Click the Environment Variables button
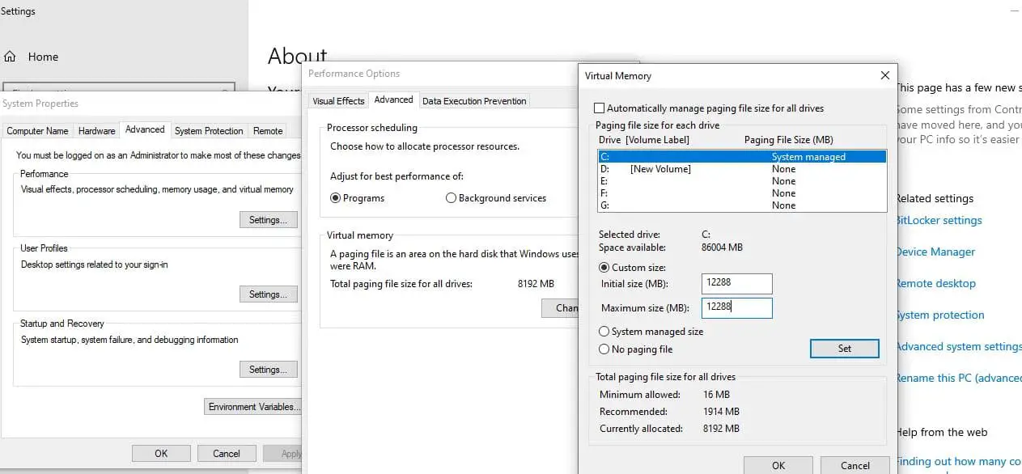 (253, 407)
